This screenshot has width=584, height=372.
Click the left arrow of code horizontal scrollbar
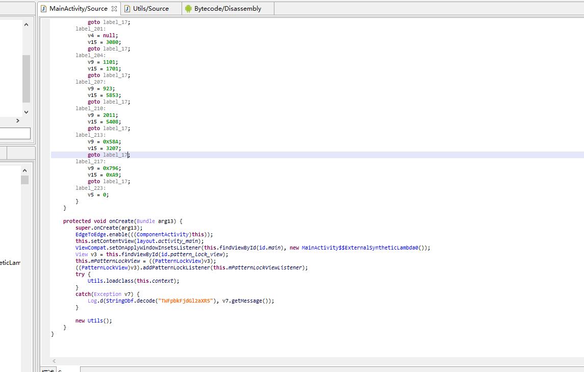(x=55, y=361)
